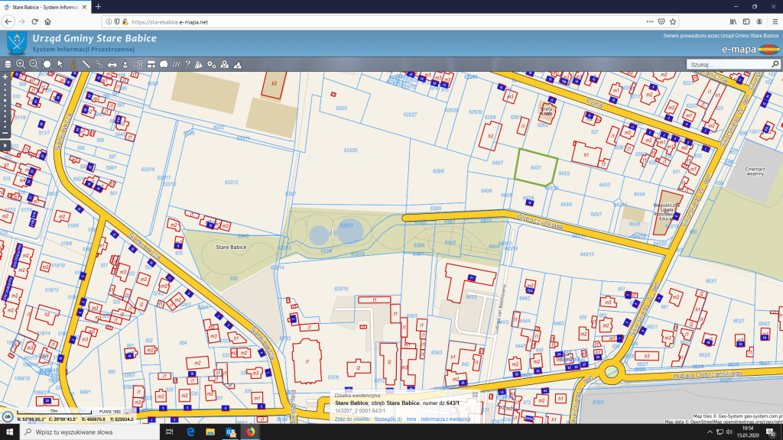Open the map layers panel icon

coord(8,64)
